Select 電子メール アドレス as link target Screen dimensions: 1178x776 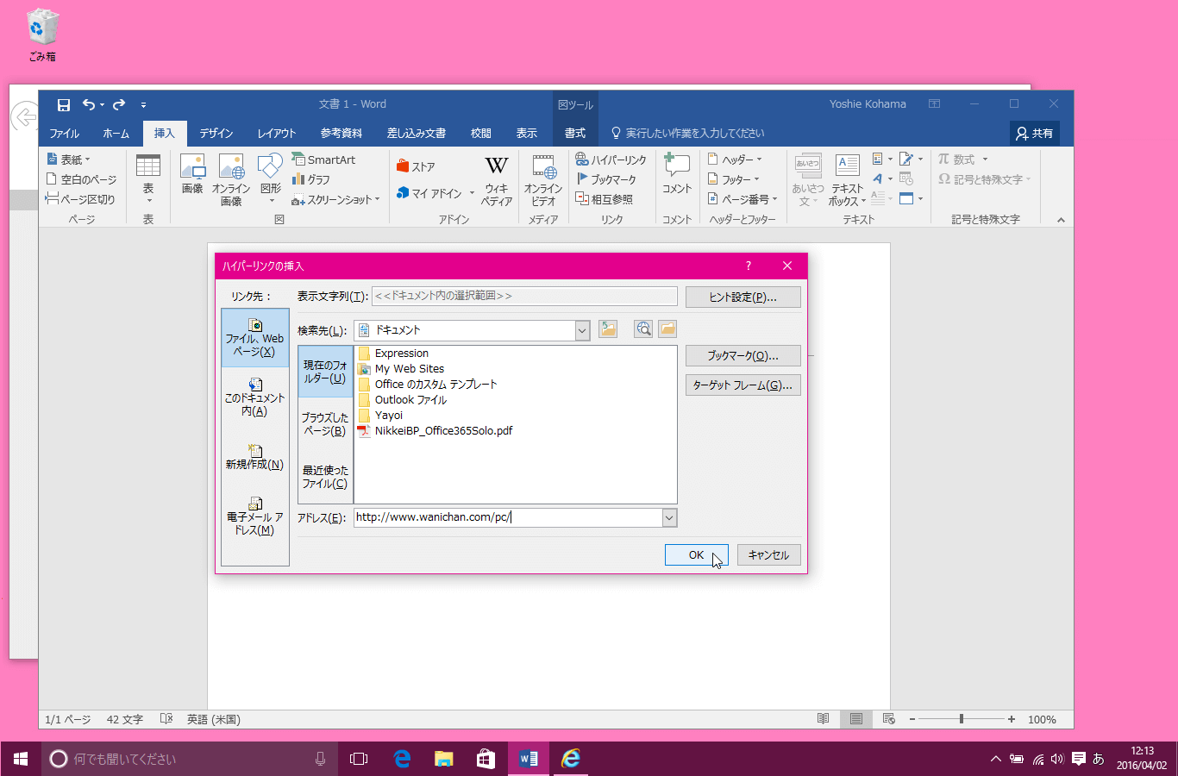(255, 516)
